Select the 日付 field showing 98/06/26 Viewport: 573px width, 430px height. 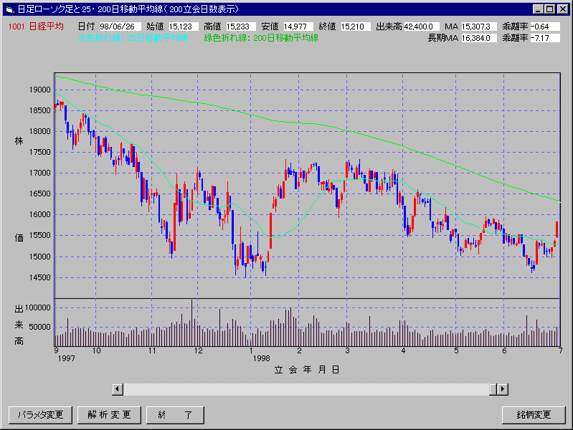click(119, 27)
